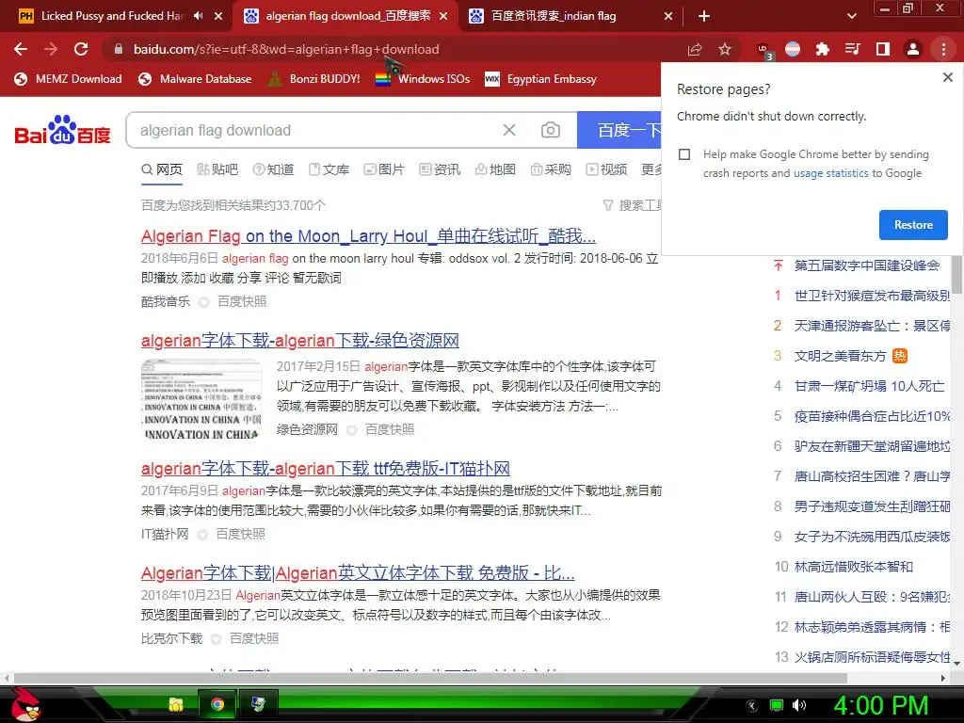Select the 贴吧 search category

pos(217,169)
